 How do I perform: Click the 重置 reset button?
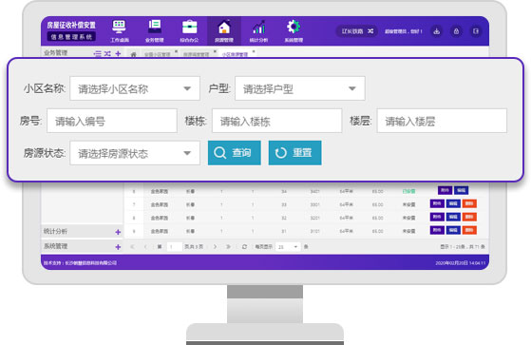pyautogui.click(x=295, y=153)
